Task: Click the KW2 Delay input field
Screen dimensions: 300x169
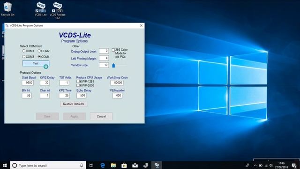Action: pyautogui.click(x=45, y=83)
